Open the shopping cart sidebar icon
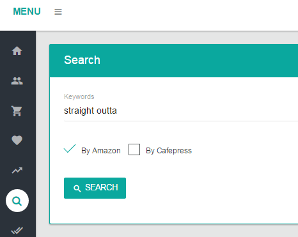The width and height of the screenshot is (298, 237). tap(17, 111)
